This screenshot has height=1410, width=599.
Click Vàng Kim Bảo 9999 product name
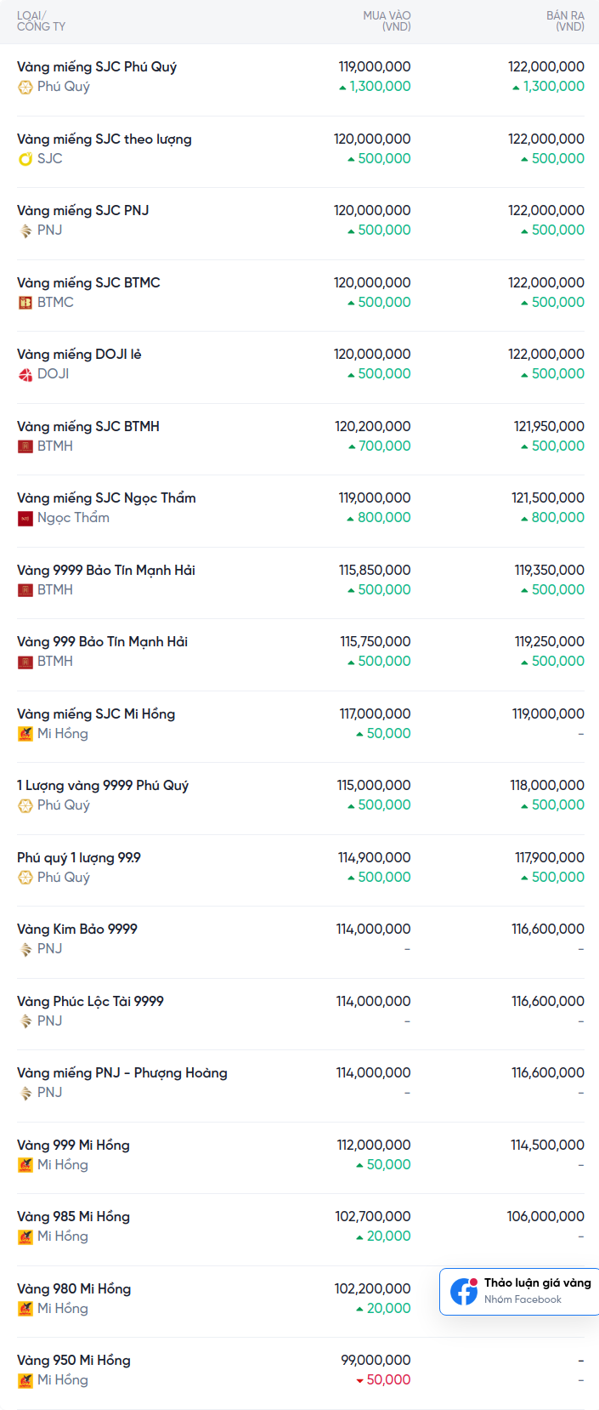[x=77, y=930]
